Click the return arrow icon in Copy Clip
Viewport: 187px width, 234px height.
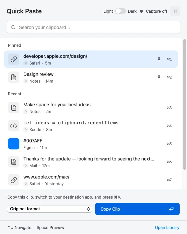pos(171,209)
